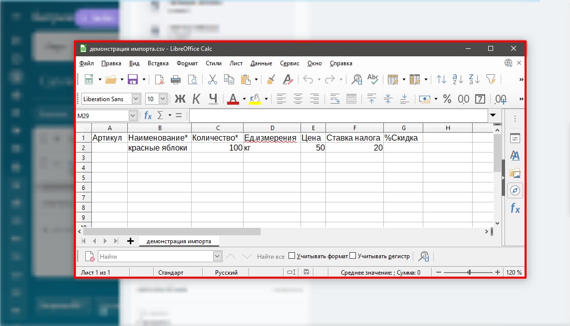
Task: Click the Найти search input field
Action: tap(155, 256)
